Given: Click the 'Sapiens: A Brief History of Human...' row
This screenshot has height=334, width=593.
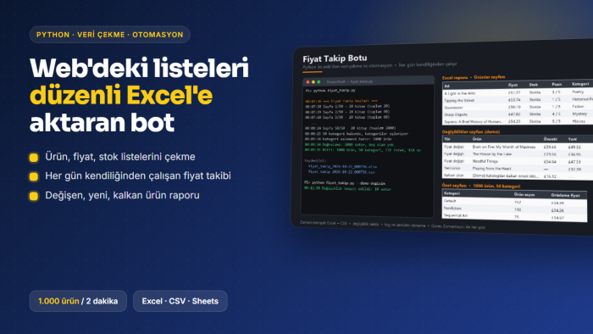Looking at the screenshot, I should click(x=518, y=121).
